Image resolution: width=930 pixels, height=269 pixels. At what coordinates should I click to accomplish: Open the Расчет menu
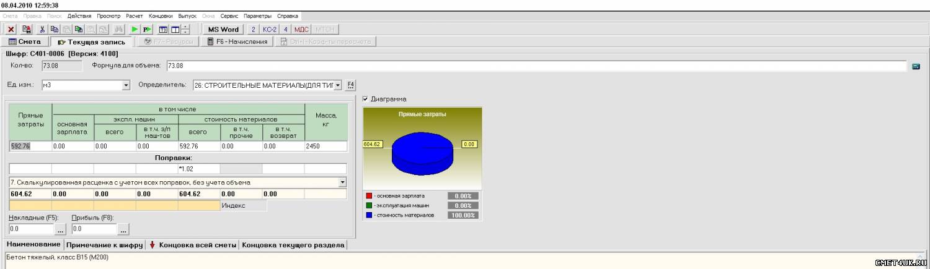point(134,15)
